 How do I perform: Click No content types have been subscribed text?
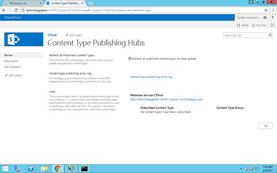point(166,112)
